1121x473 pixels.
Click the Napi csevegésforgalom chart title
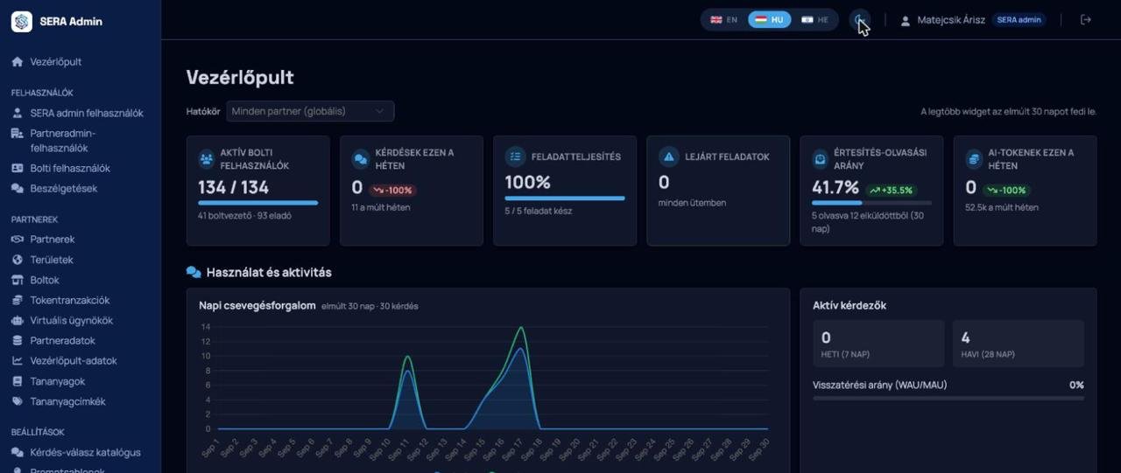pos(257,305)
